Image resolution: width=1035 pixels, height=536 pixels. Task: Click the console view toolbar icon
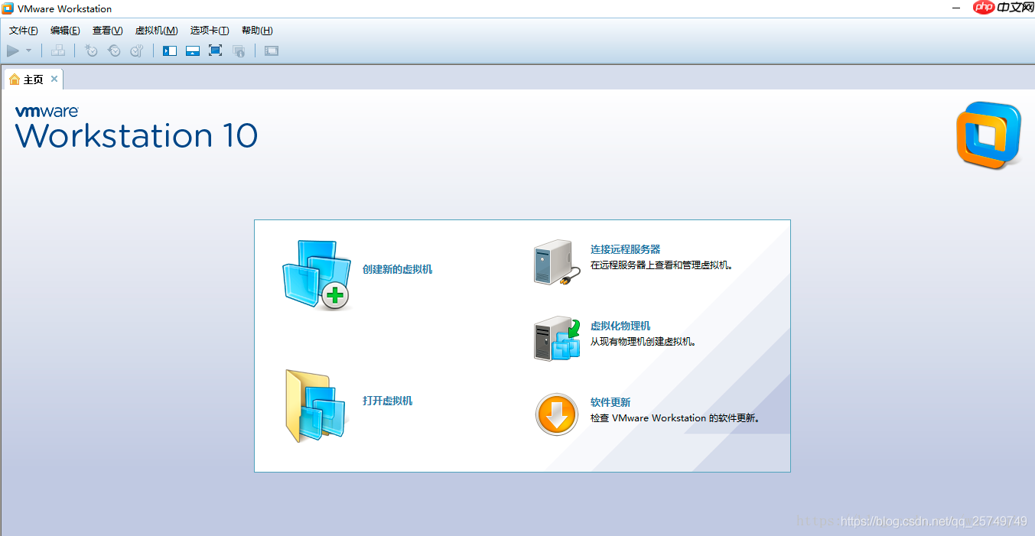[x=272, y=50]
